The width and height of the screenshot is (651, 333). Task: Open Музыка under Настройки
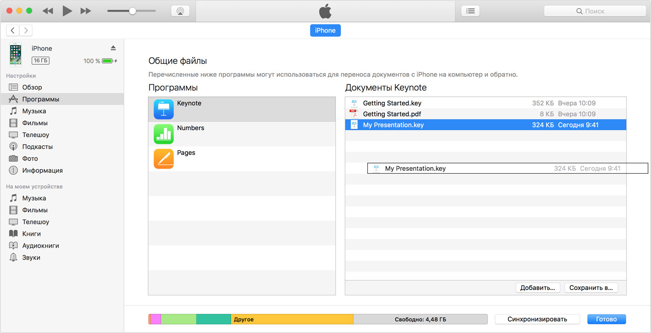click(x=62, y=111)
